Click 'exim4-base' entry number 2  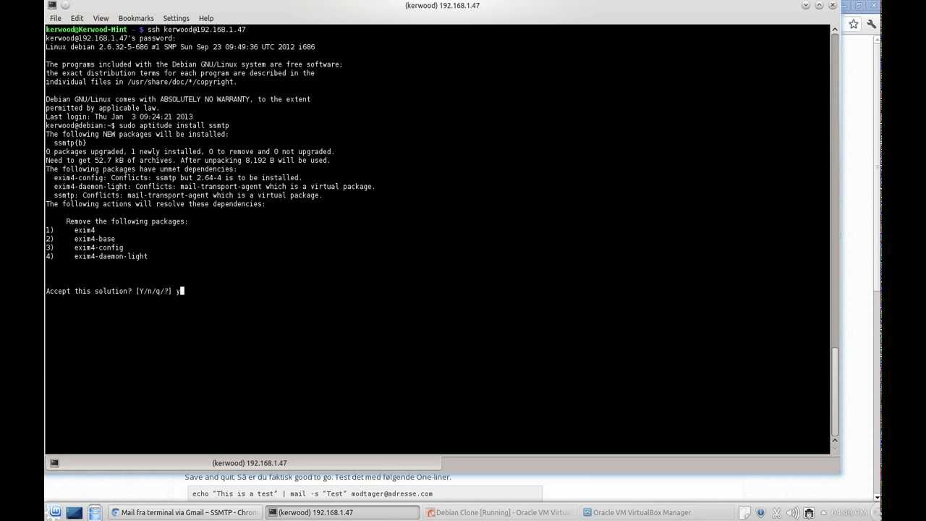[x=94, y=239]
